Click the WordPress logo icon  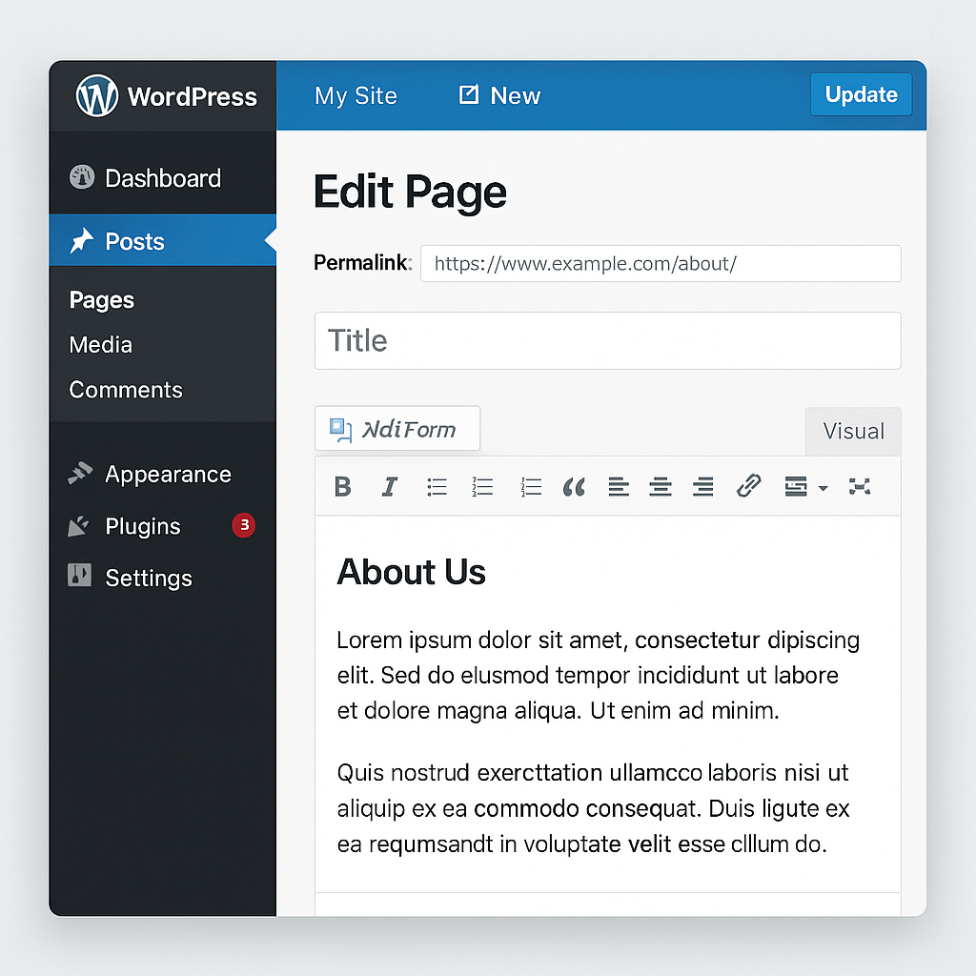tap(96, 96)
